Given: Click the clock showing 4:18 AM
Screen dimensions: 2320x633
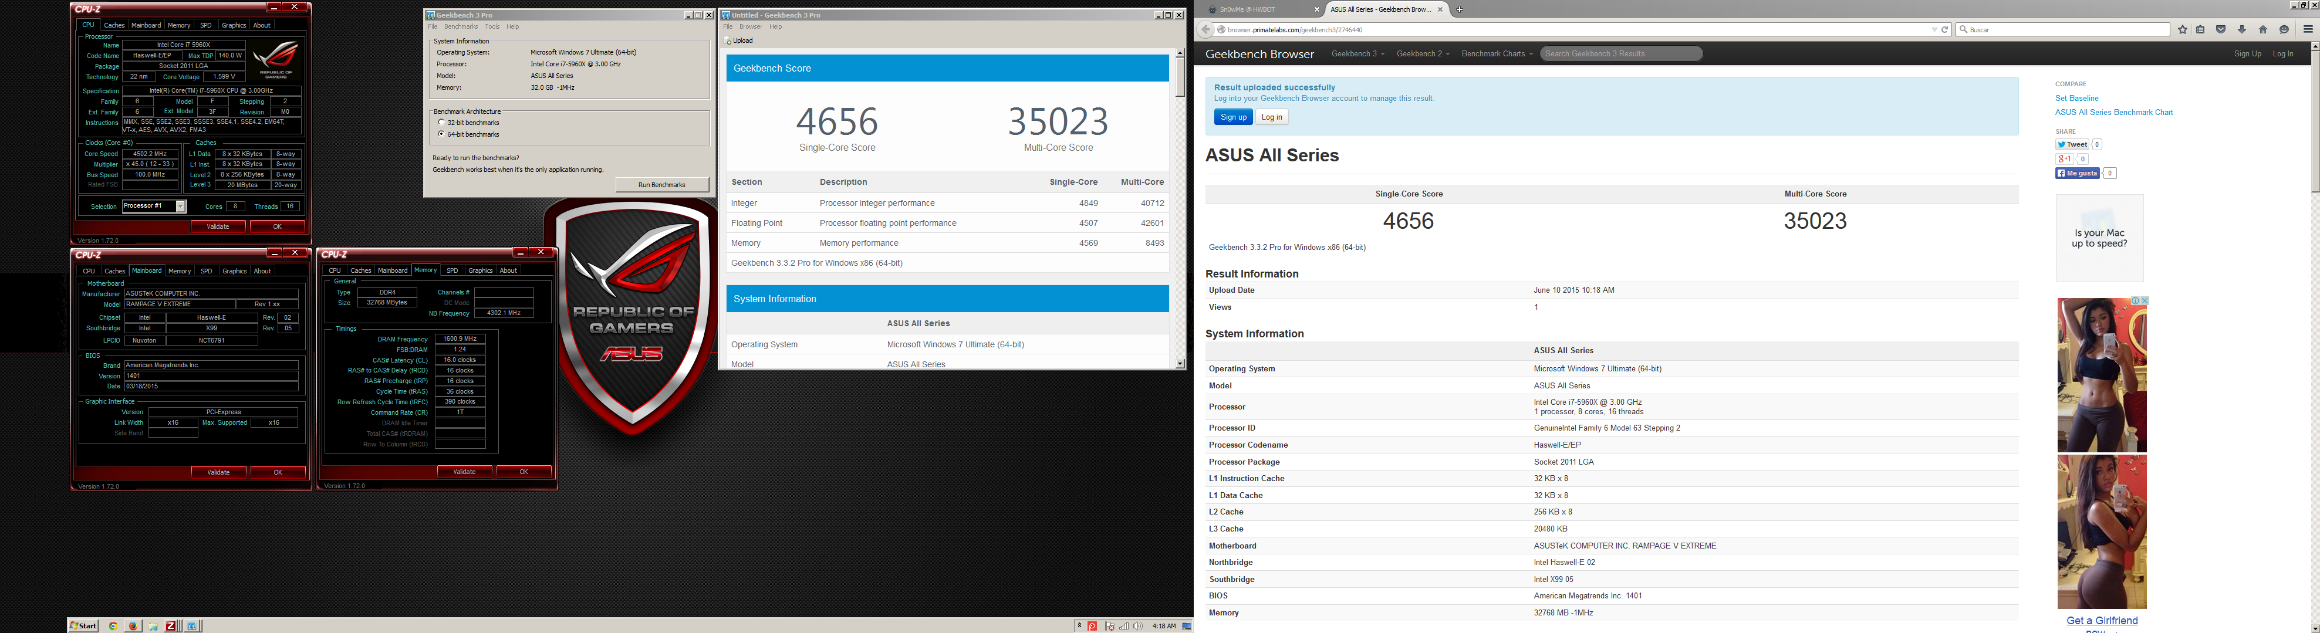Looking at the screenshot, I should pyautogui.click(x=1164, y=626).
